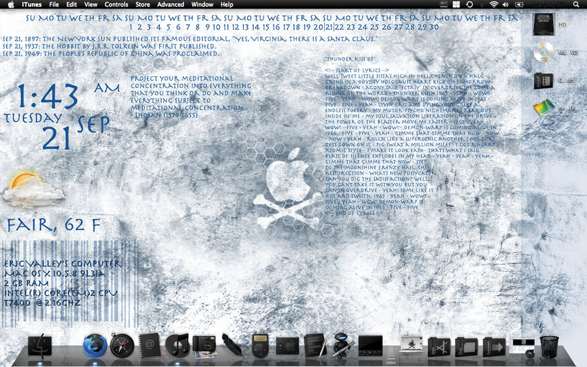Click the white document preview dock icon
Viewport: 587px width, 367px height.
[412, 344]
